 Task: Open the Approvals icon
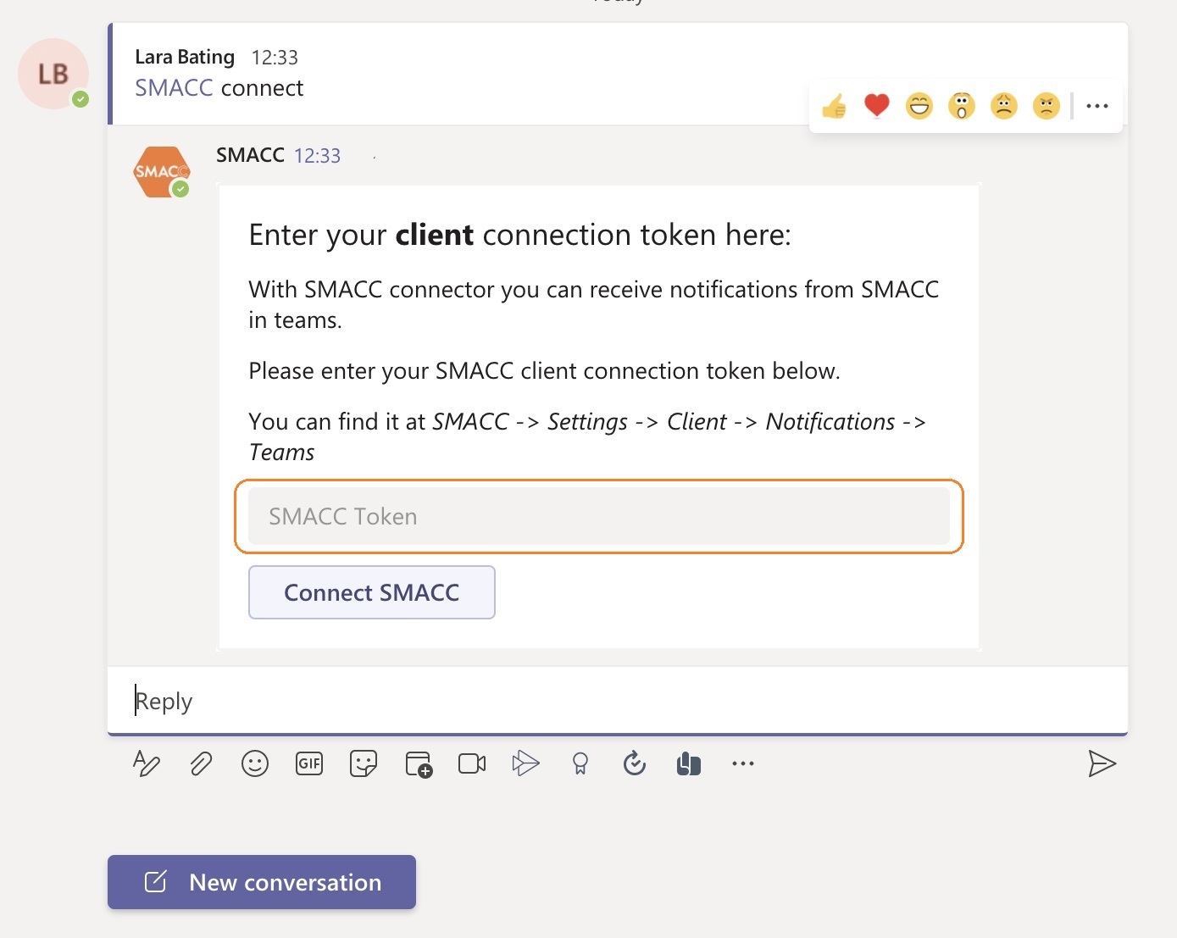tap(635, 763)
